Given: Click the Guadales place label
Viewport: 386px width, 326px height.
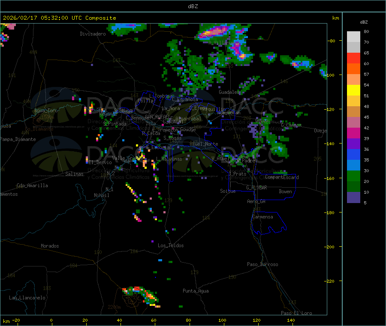Looking at the screenshot, I should (229, 92).
